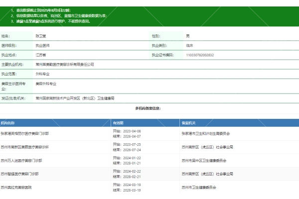
Task: Click the 主要执业机构 field label
Action: coord(12,65)
